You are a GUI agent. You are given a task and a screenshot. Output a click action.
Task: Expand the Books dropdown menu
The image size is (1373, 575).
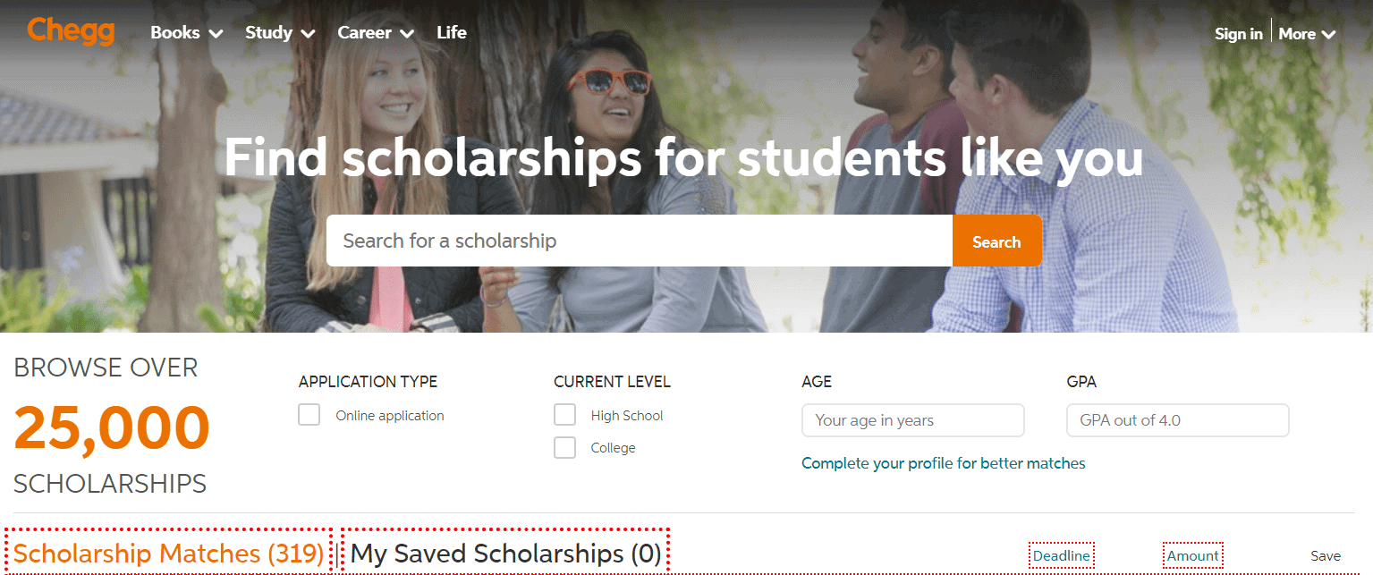[x=184, y=32]
